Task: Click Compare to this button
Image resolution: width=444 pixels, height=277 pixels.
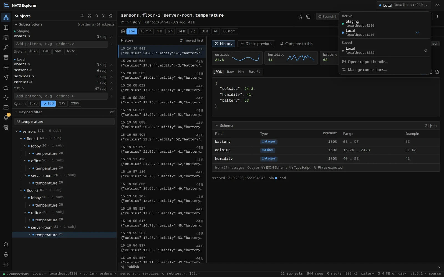Action: pos(296,44)
